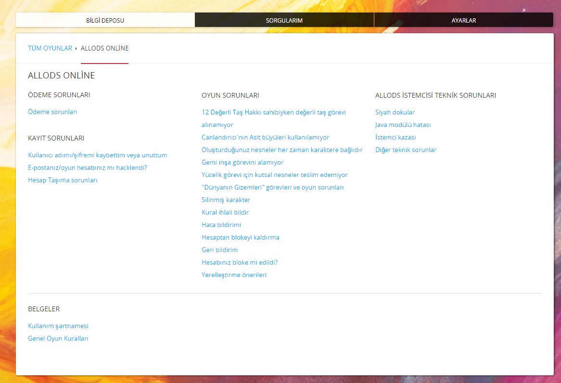Open Ödeme sorunları link
This screenshot has width=561, height=383.
[52, 112]
